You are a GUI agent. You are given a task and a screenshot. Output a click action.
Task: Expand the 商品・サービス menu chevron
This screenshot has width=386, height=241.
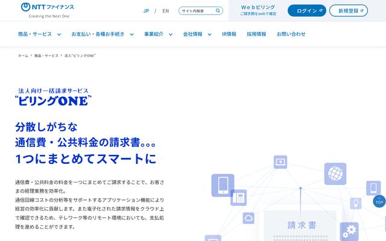tap(59, 34)
